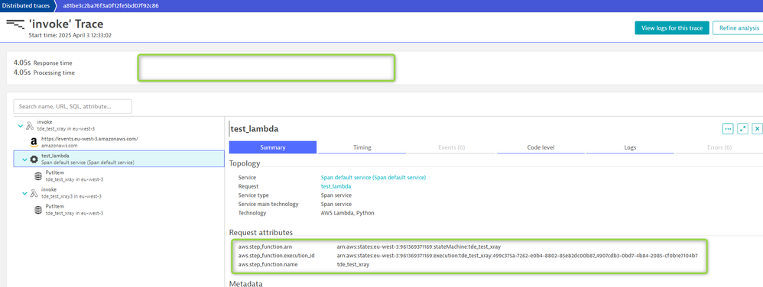Open the Timing tab
Image resolution: width=763 pixels, height=287 pixels.
(362, 147)
